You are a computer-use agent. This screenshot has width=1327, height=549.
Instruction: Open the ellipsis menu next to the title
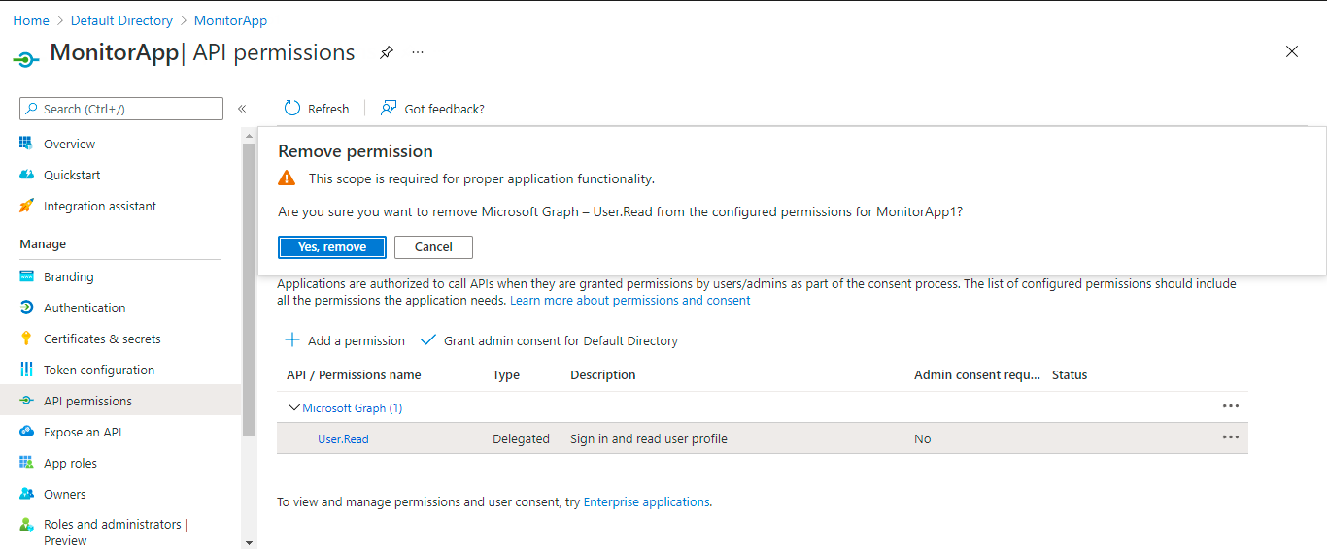click(418, 52)
